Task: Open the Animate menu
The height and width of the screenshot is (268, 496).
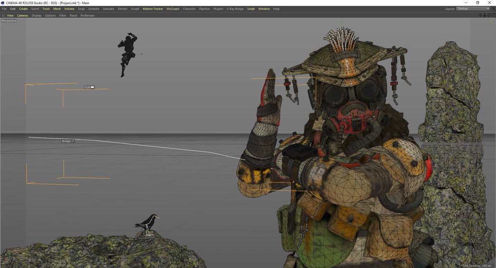Action: pyautogui.click(x=94, y=9)
